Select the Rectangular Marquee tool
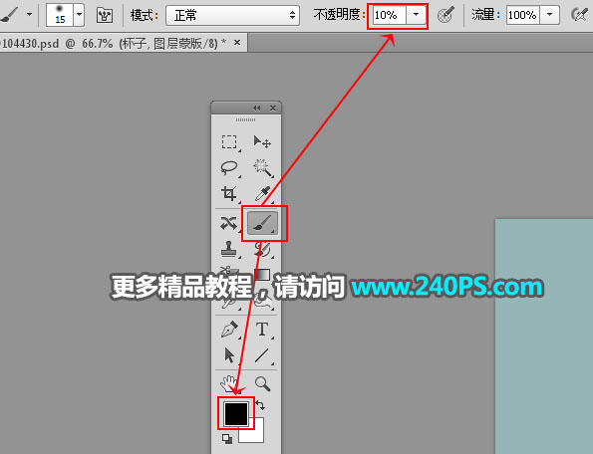The height and width of the screenshot is (454, 593). 229,142
